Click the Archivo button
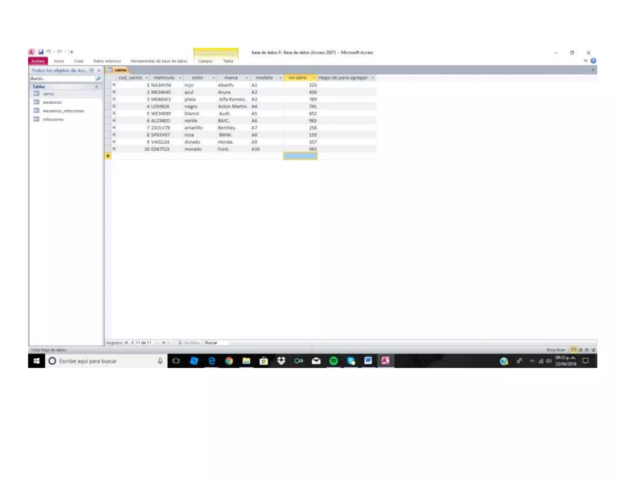 click(x=38, y=61)
